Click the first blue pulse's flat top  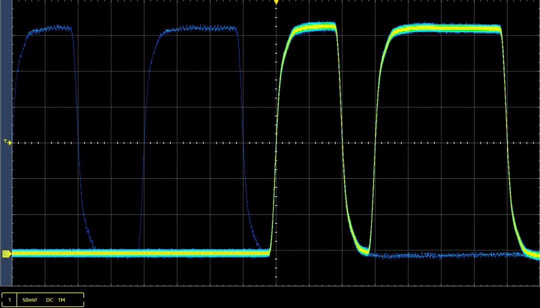50,28
